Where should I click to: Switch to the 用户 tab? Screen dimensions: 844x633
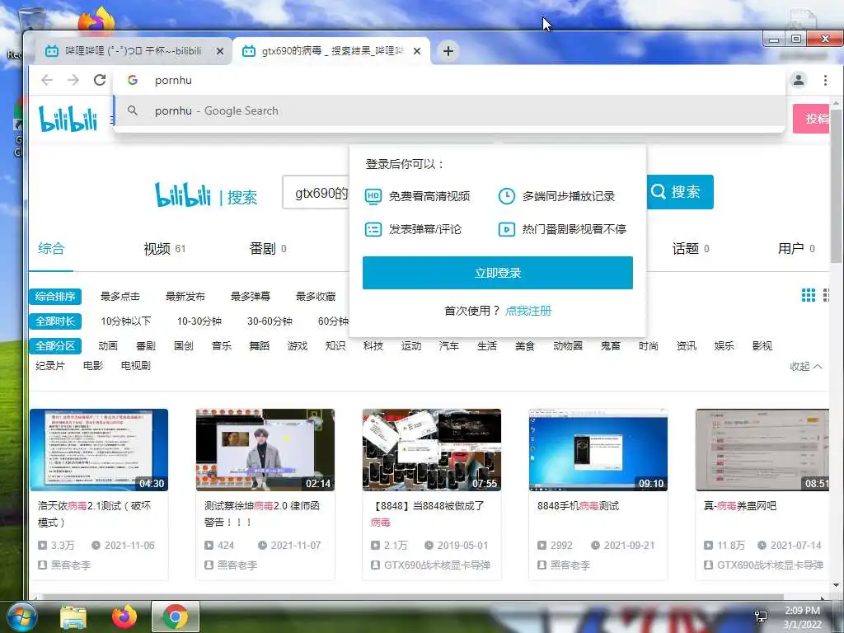[x=796, y=249]
